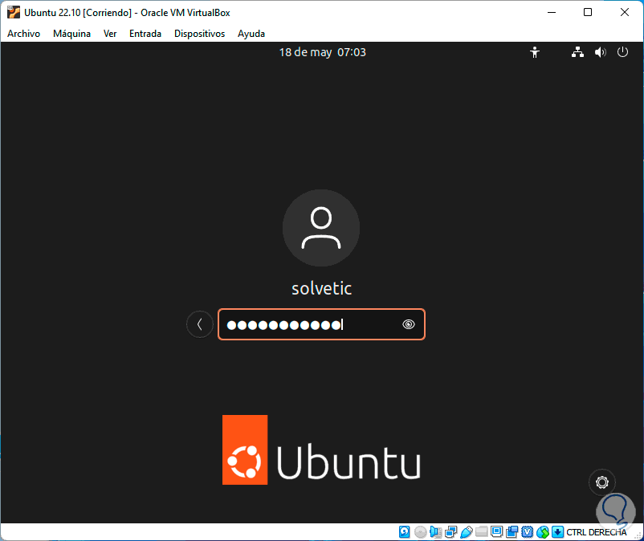
Task: Maximize the VirtualBox window
Action: tap(588, 12)
